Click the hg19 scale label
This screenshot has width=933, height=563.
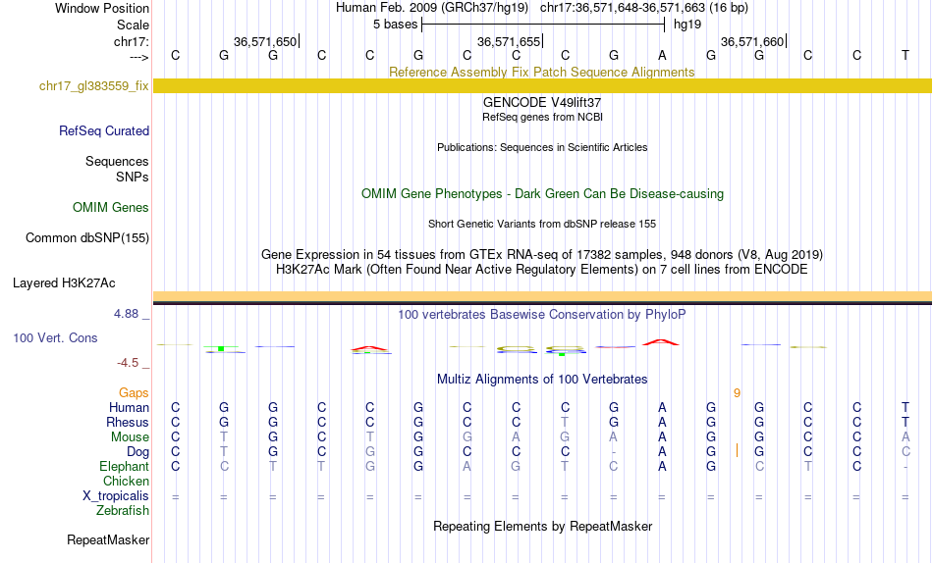click(687, 25)
